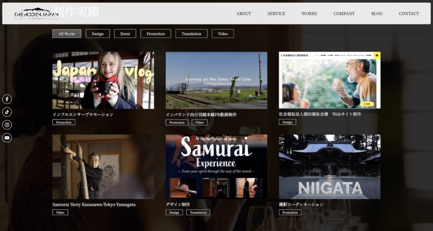
Task: Open the TikTok social icon
Action: [7, 112]
